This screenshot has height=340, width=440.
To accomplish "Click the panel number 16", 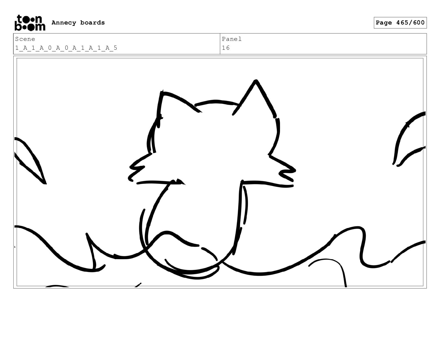I will pos(226,48).
